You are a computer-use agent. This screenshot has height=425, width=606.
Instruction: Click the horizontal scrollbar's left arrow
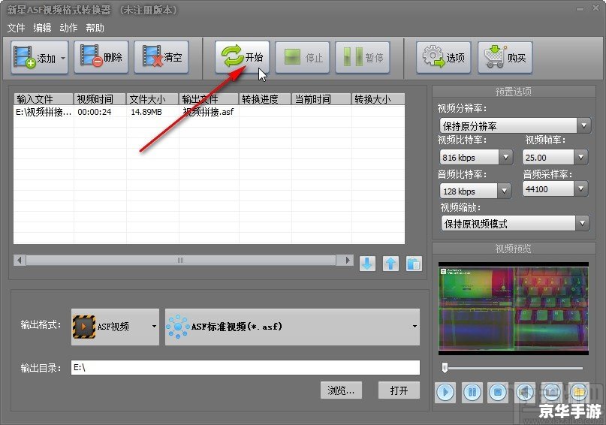coord(20,260)
